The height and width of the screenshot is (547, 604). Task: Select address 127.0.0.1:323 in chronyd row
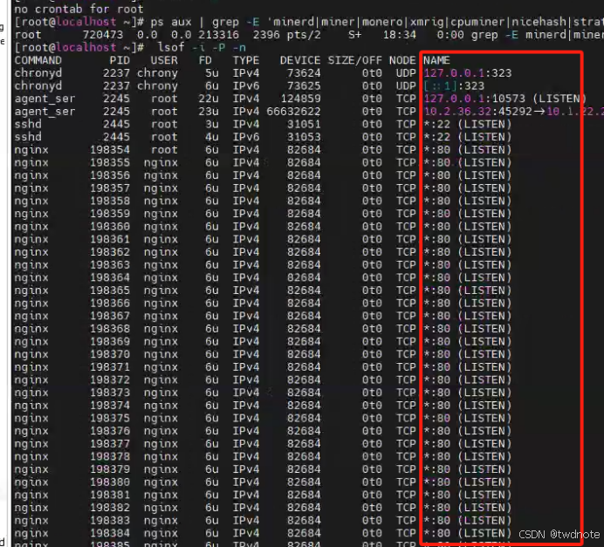pos(468,73)
